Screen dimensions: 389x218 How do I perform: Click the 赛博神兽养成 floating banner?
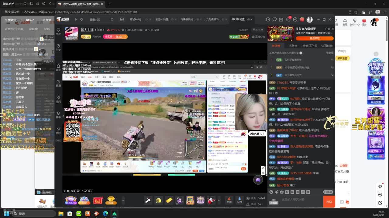(376, 67)
